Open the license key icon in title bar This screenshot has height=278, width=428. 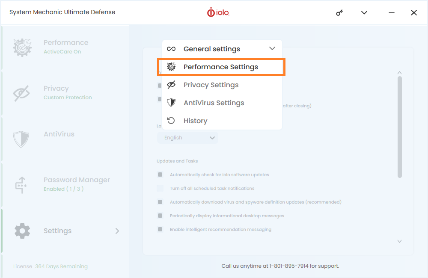coord(339,12)
